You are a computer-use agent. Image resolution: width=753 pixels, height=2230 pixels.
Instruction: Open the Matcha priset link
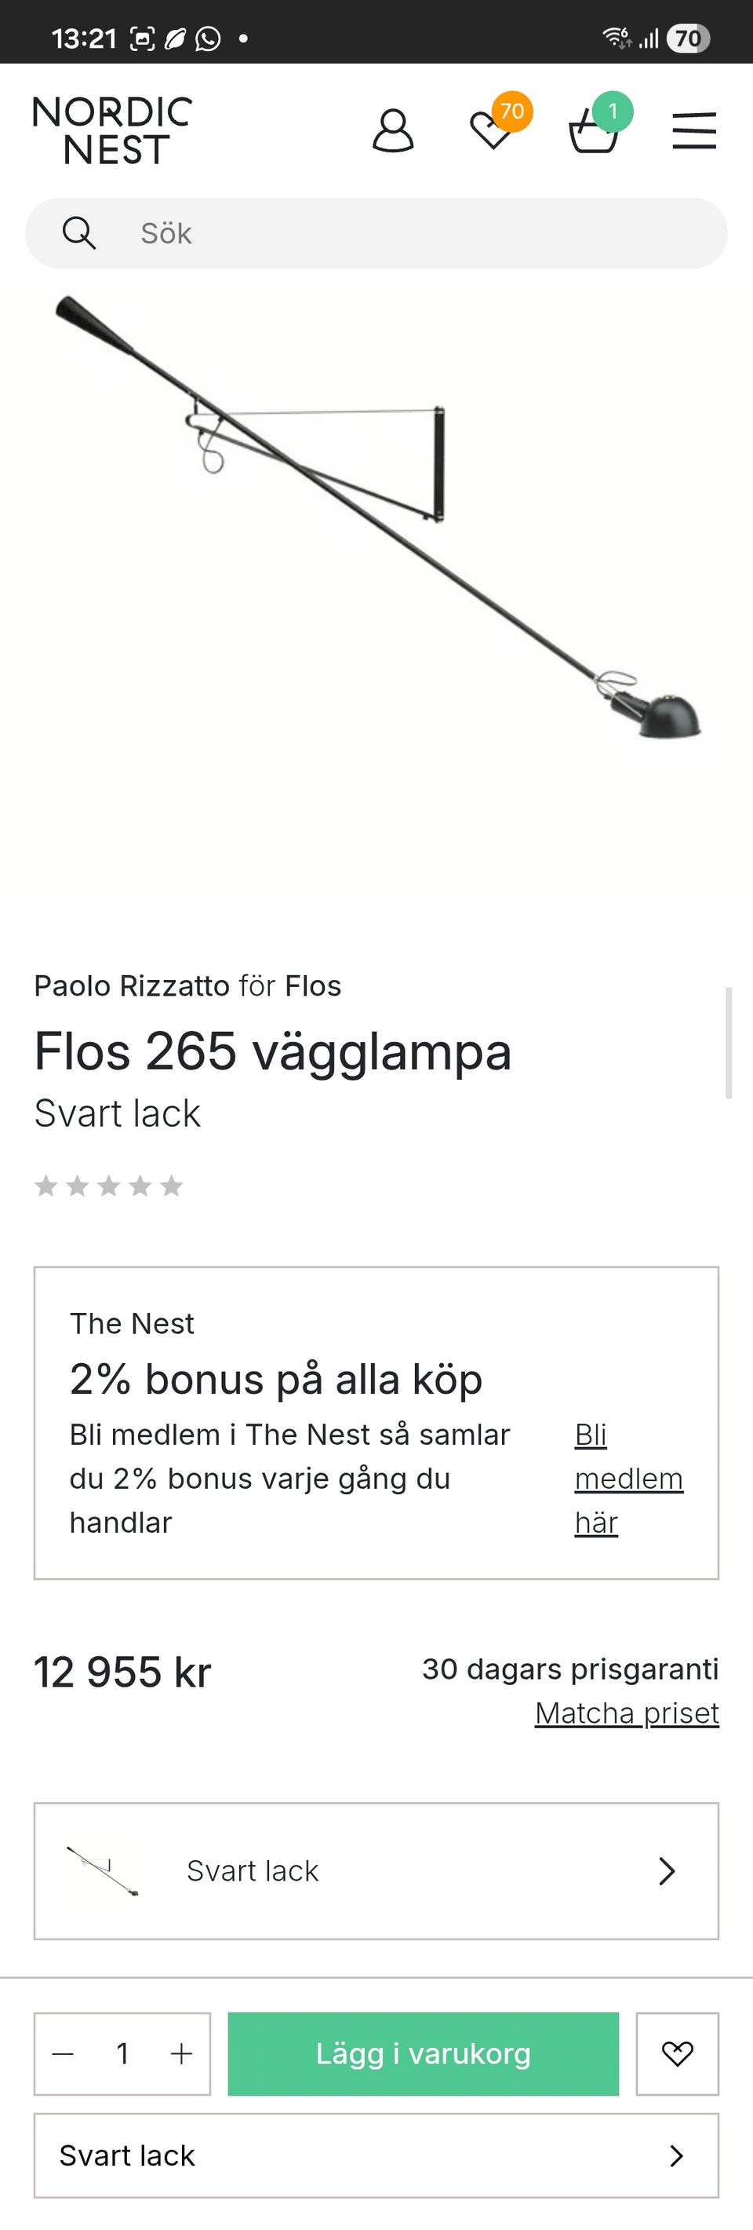(627, 1713)
